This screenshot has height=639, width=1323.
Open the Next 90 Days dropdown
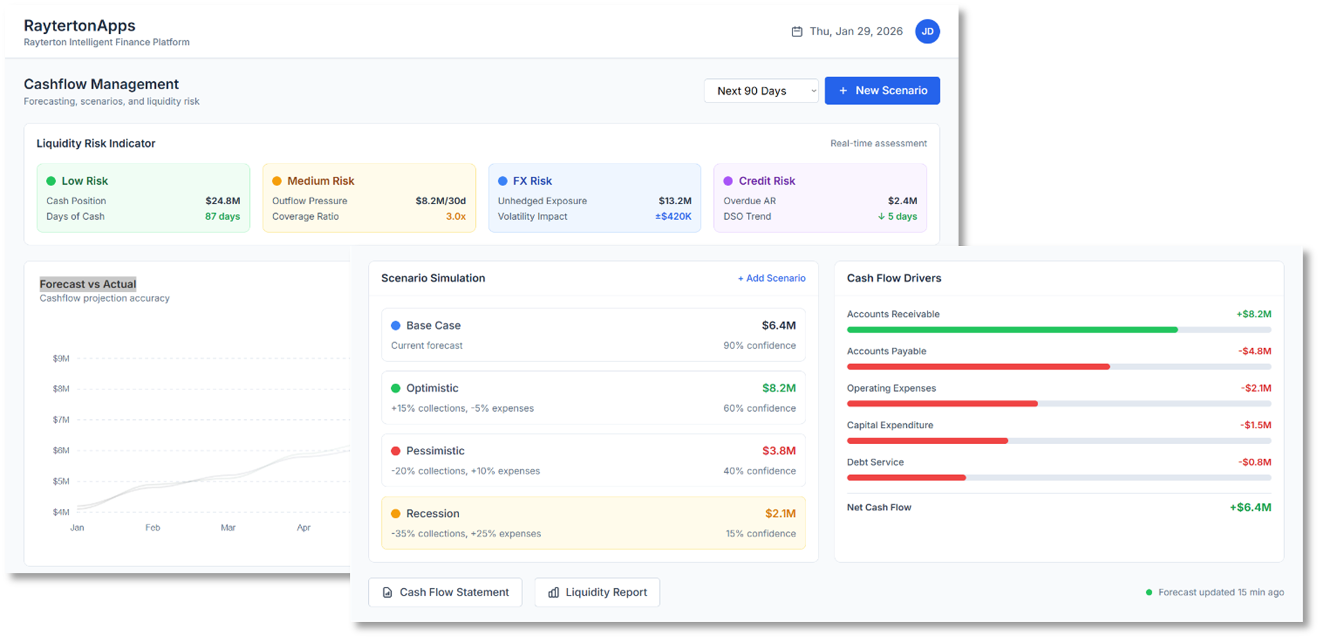(x=761, y=90)
